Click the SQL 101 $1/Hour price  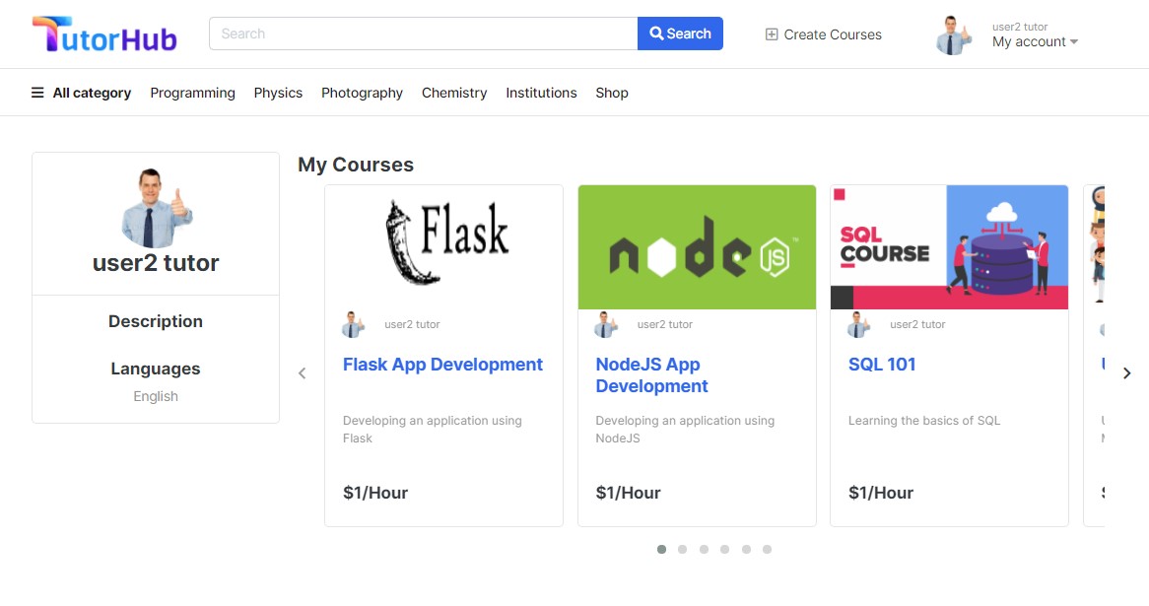coord(881,493)
